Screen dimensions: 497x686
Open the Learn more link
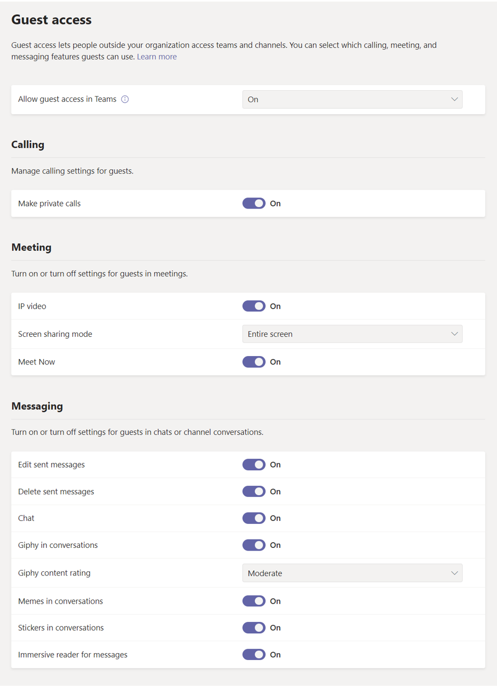pyautogui.click(x=156, y=56)
